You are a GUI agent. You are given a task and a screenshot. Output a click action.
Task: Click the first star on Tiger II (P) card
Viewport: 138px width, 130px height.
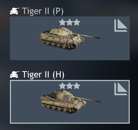click(x=62, y=22)
